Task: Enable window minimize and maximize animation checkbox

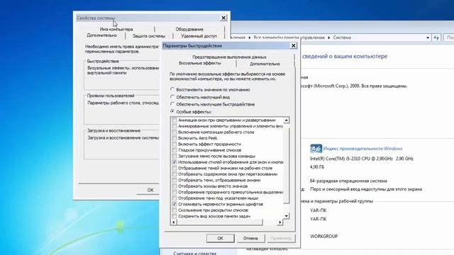Action: pos(175,120)
